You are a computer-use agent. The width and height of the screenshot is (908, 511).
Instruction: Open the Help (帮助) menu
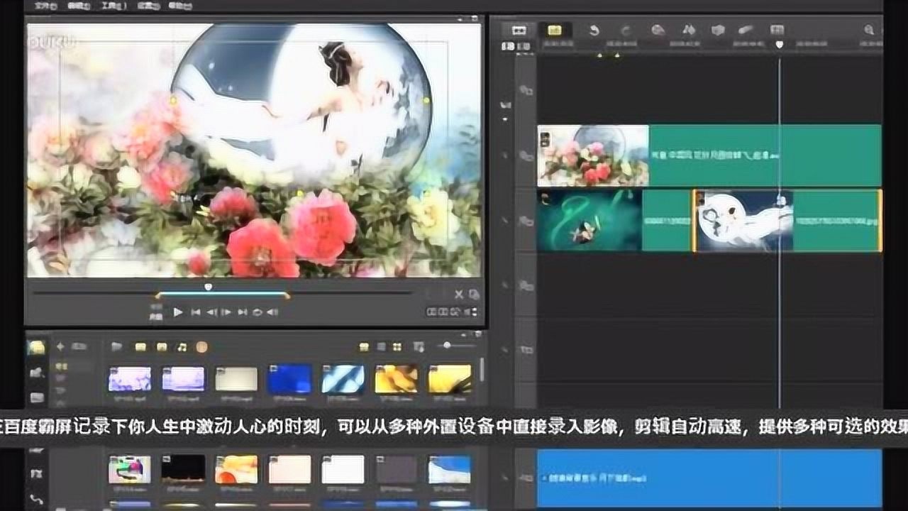point(179,6)
